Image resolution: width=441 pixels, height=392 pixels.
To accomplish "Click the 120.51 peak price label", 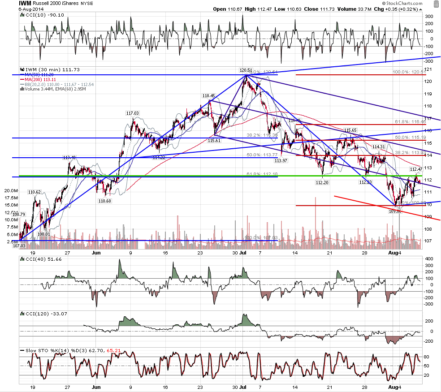I will point(246,70).
